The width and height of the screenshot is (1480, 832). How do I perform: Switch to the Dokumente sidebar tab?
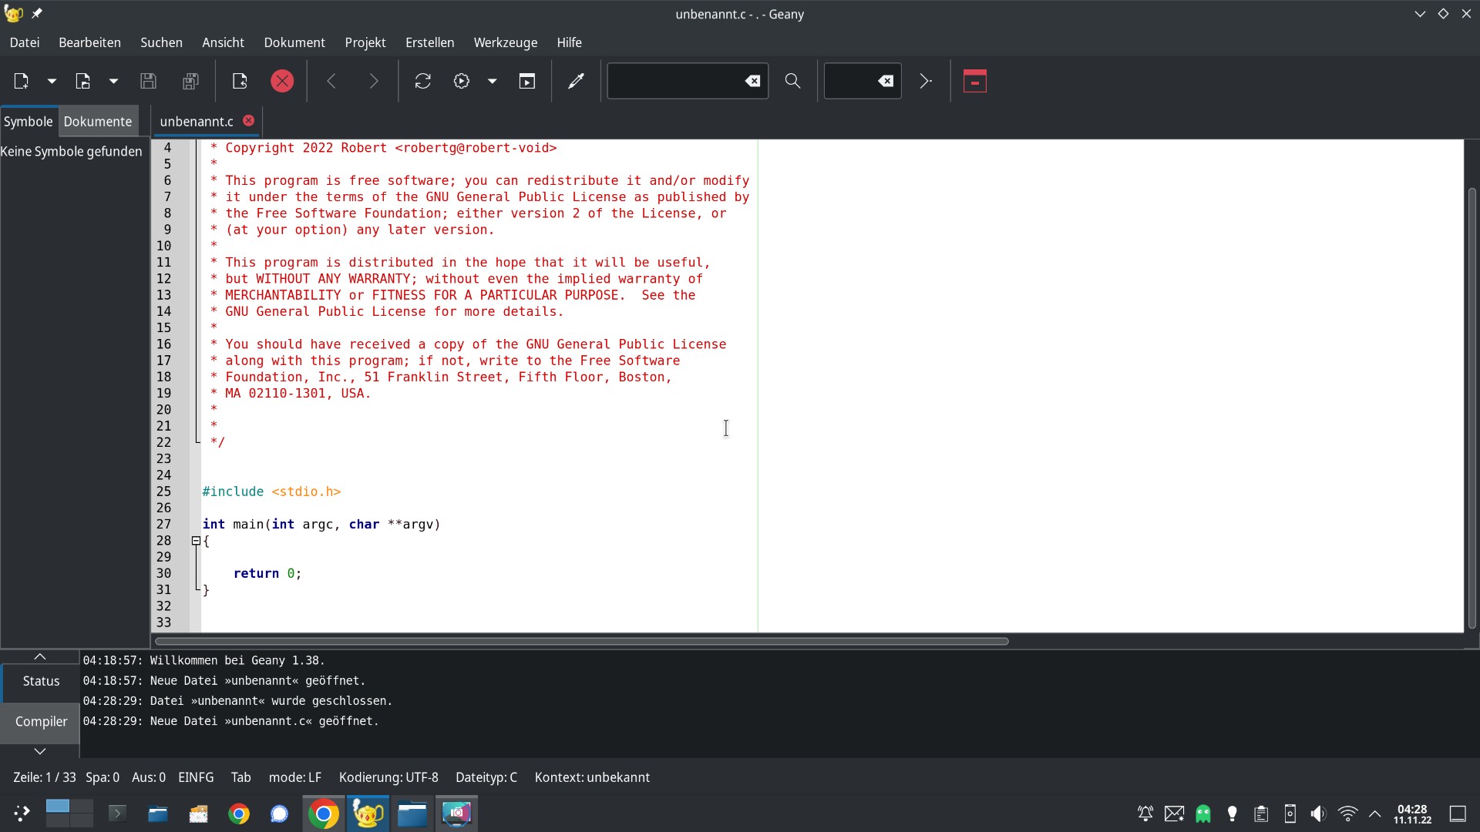point(98,122)
